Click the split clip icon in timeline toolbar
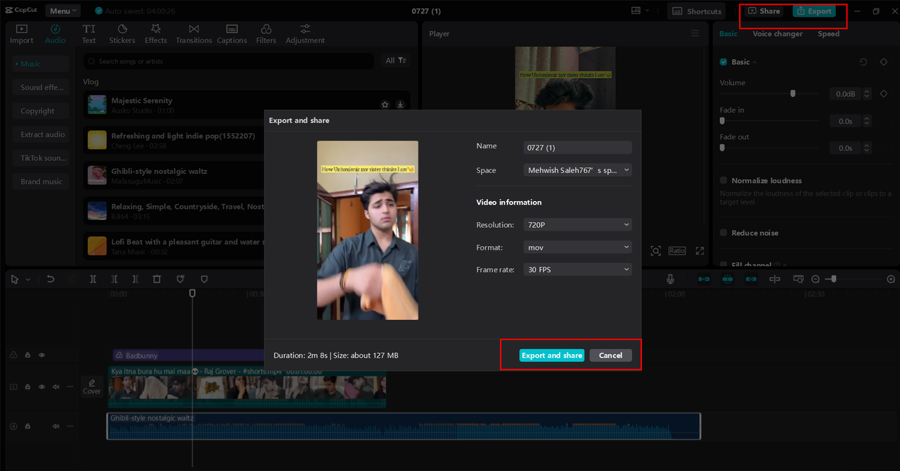The image size is (900, 471). pyautogui.click(x=93, y=279)
